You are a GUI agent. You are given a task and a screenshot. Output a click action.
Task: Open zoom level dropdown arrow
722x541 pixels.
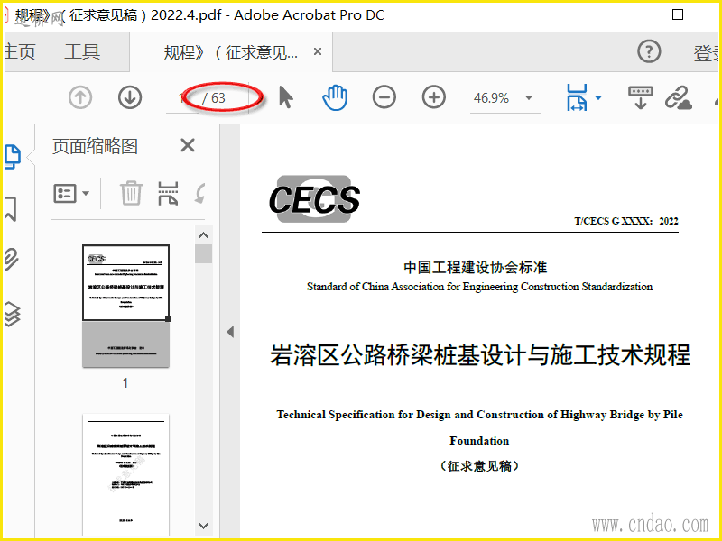pos(529,97)
